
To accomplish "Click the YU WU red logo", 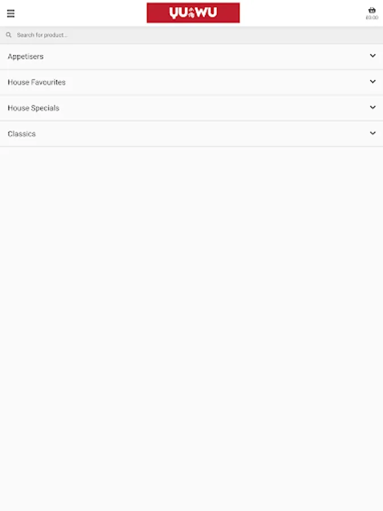I will pyautogui.click(x=193, y=12).
